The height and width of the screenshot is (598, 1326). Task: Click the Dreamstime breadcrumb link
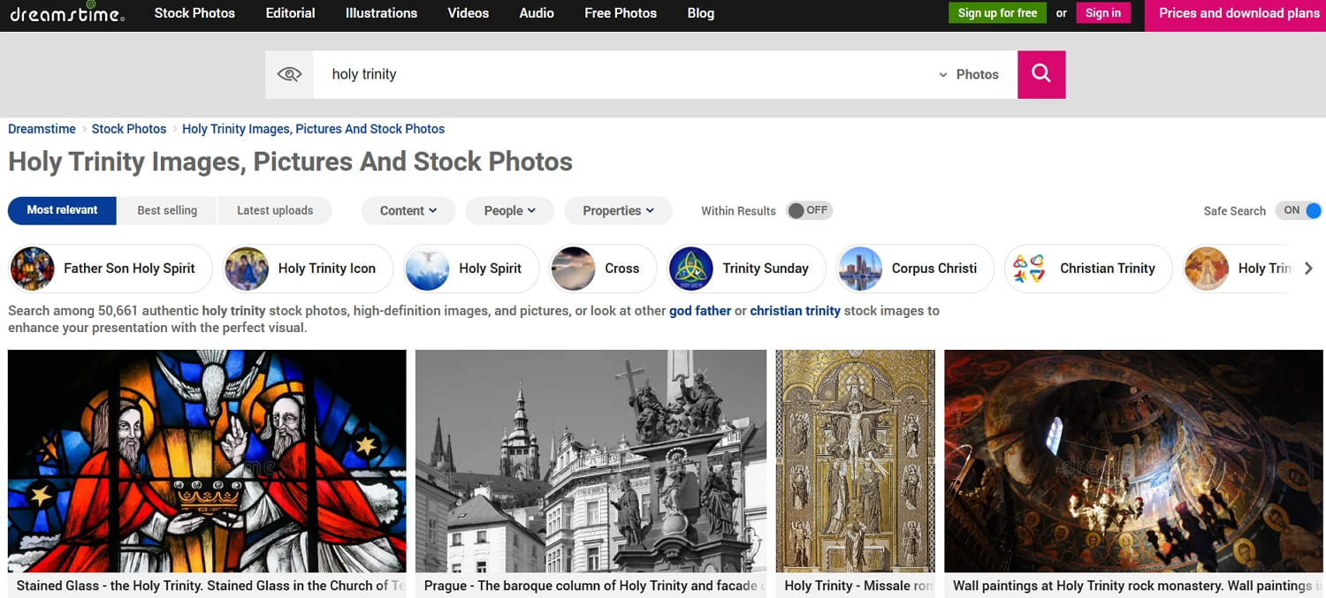(42, 129)
